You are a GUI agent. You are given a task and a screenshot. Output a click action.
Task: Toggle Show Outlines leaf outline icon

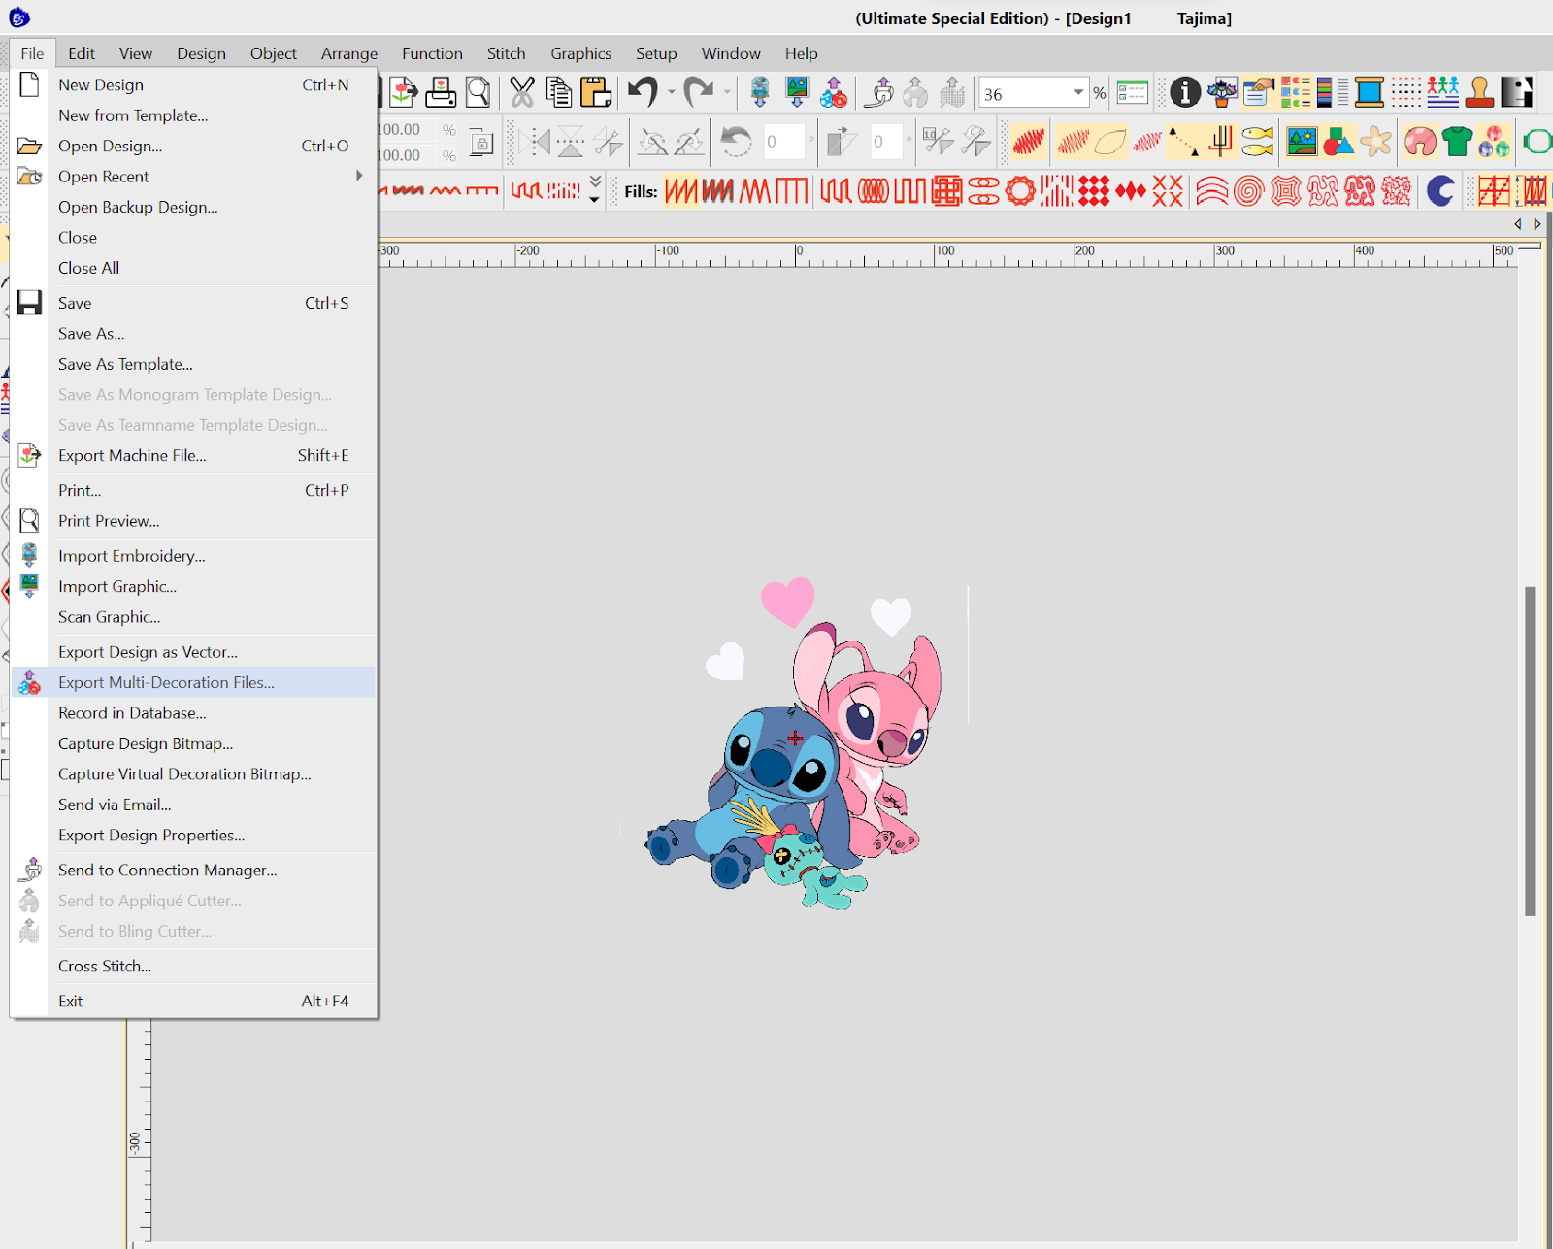tap(1110, 143)
